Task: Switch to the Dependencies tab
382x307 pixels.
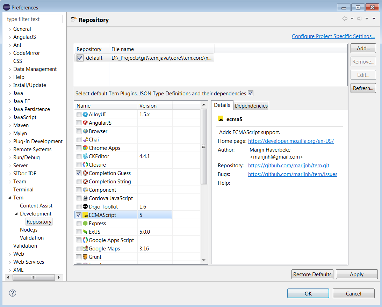Action: pos(251,106)
